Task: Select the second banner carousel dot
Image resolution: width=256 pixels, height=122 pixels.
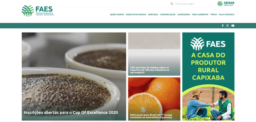Action: click(x=209, y=118)
